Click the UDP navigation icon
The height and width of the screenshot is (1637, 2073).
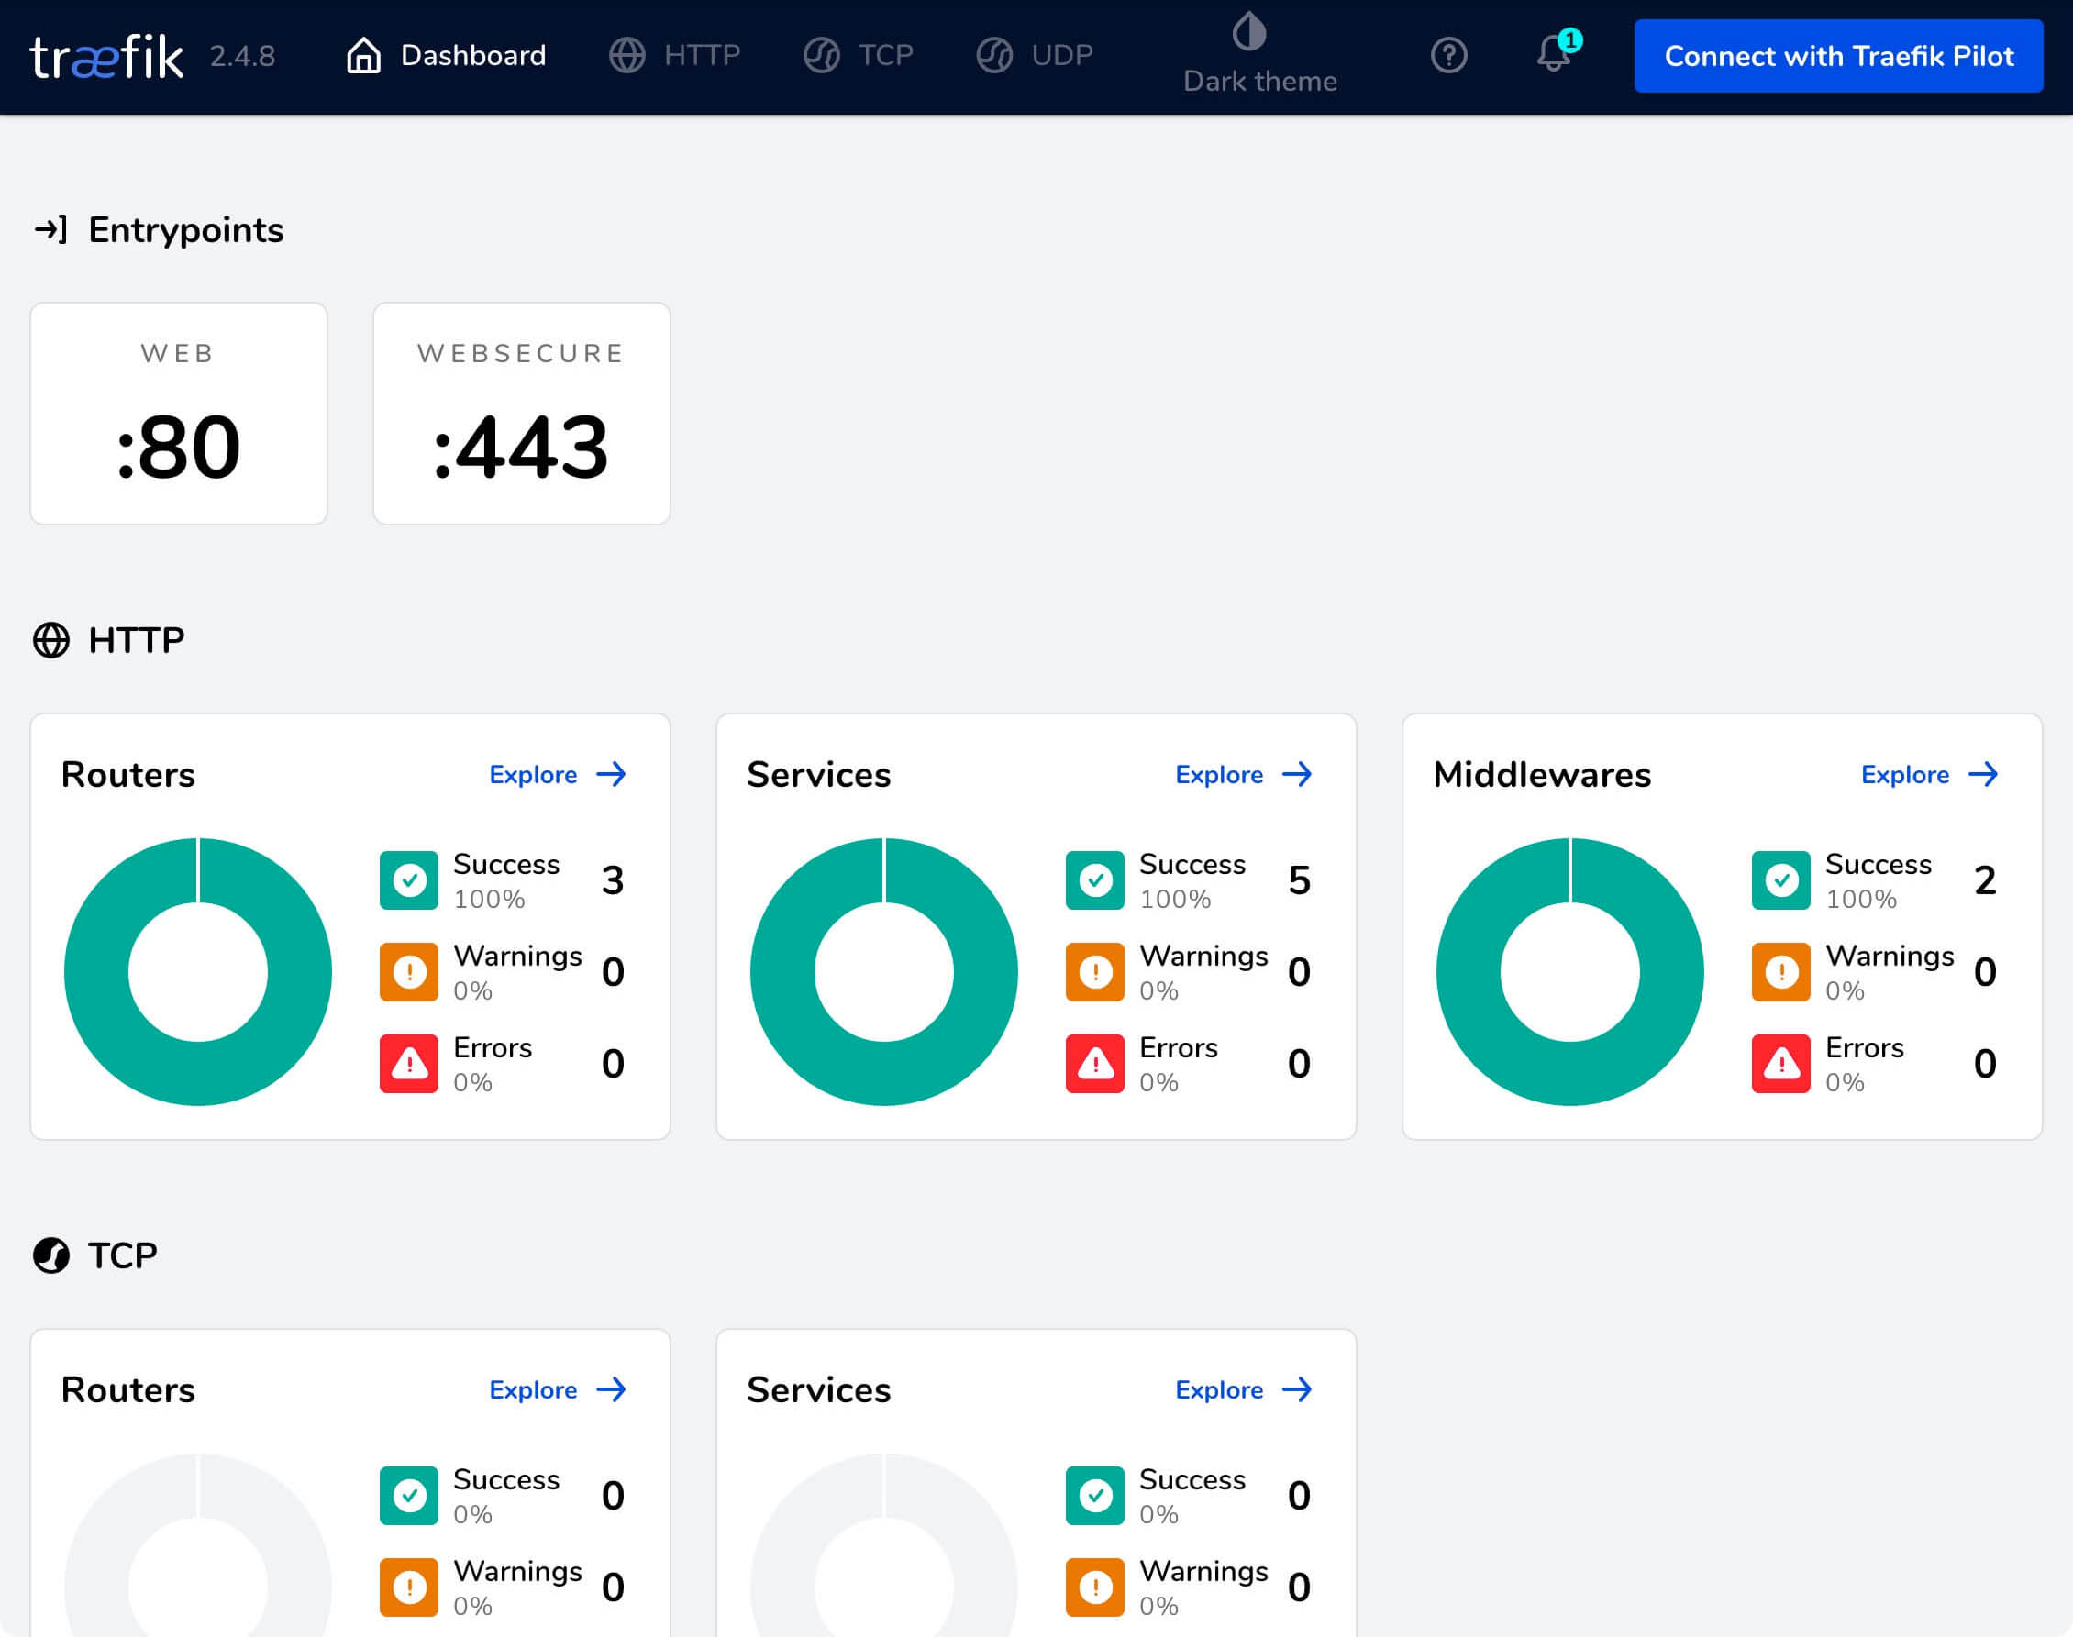coord(992,56)
